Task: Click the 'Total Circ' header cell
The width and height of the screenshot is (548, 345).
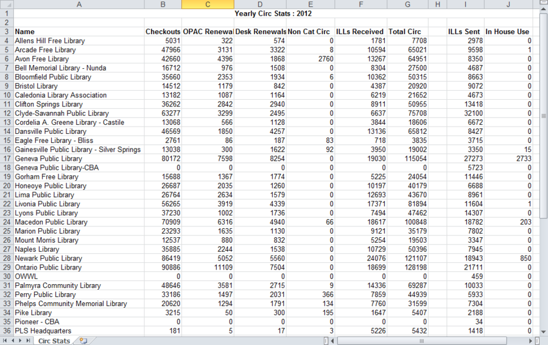Action: tap(407, 32)
